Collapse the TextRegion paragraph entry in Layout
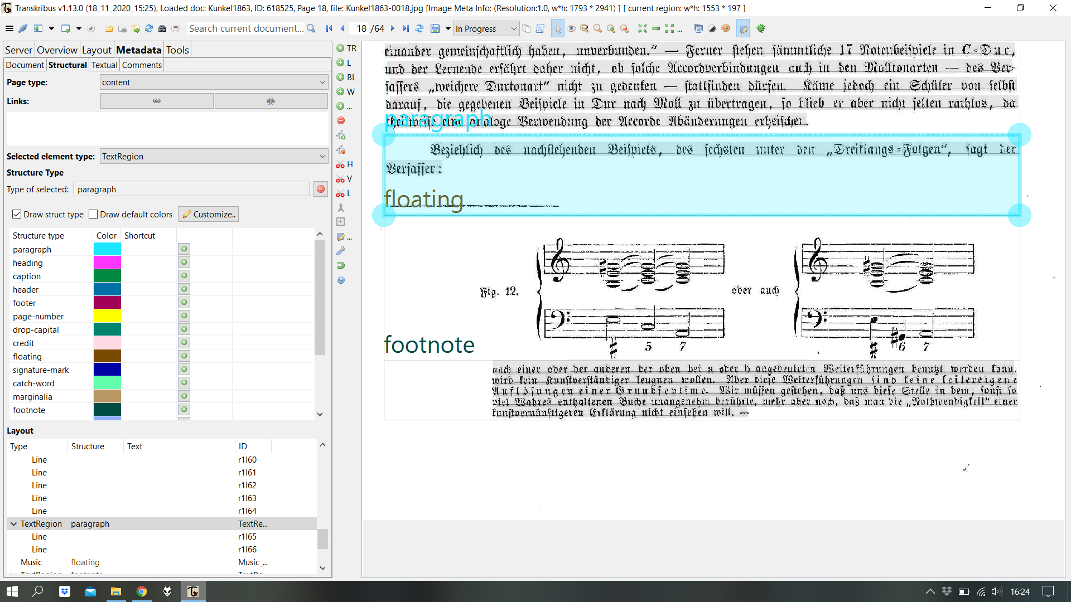The height and width of the screenshot is (602, 1071). [x=13, y=524]
